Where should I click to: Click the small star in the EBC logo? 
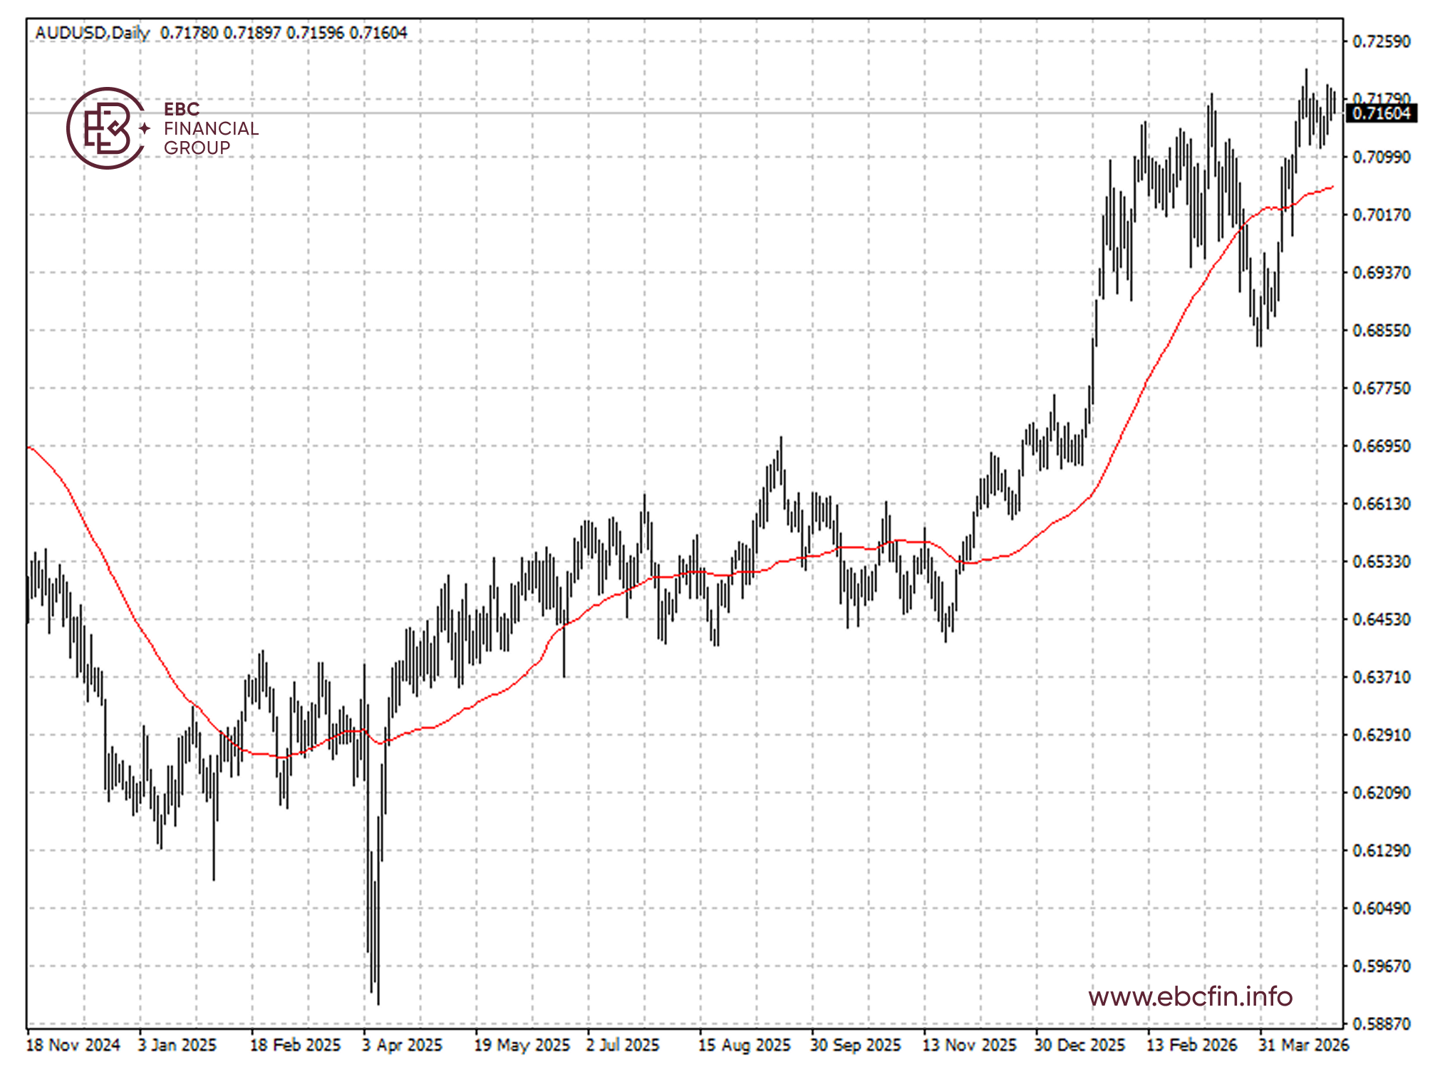(x=145, y=128)
